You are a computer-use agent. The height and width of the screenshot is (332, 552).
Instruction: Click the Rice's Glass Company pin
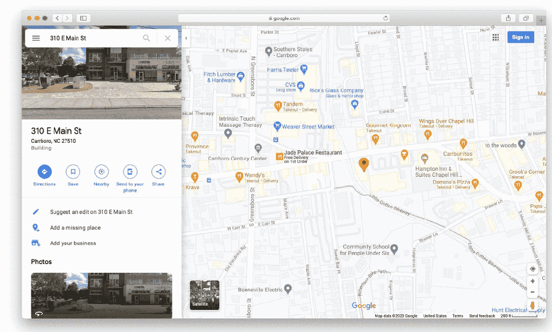[355, 104]
